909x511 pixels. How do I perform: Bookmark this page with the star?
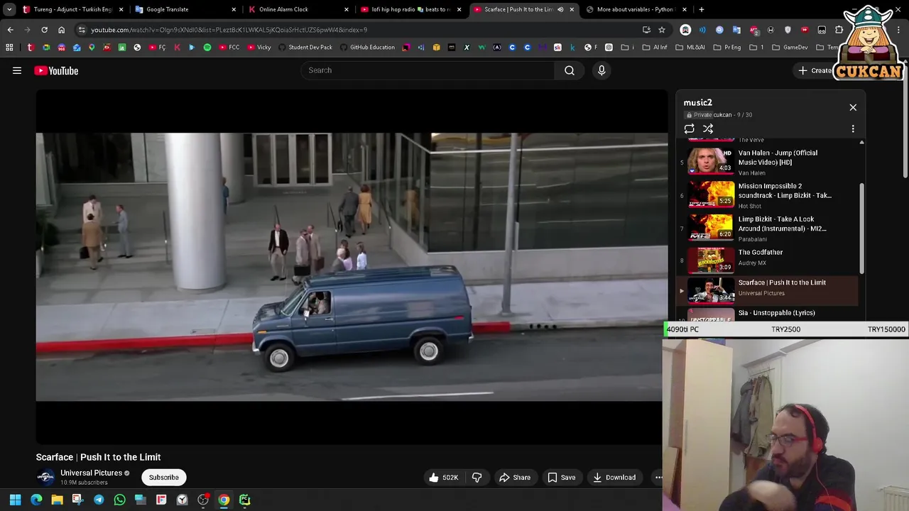click(662, 30)
